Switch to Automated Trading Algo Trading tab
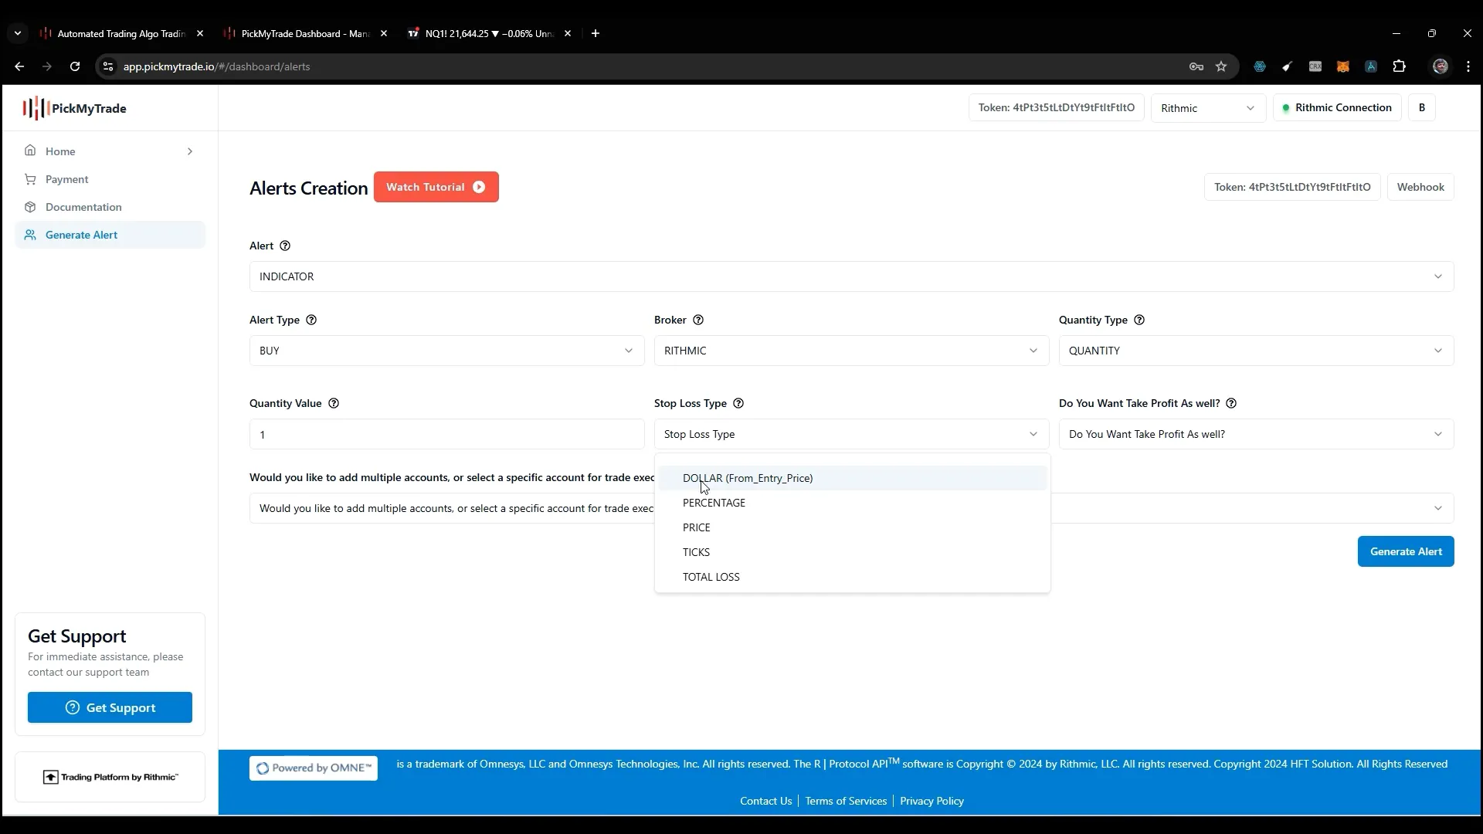The image size is (1483, 834). [x=121, y=33]
